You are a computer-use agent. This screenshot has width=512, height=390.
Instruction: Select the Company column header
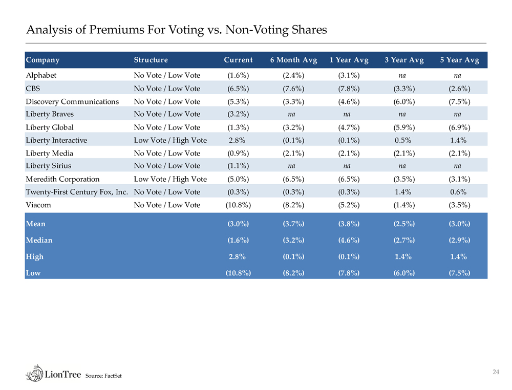[x=42, y=60]
